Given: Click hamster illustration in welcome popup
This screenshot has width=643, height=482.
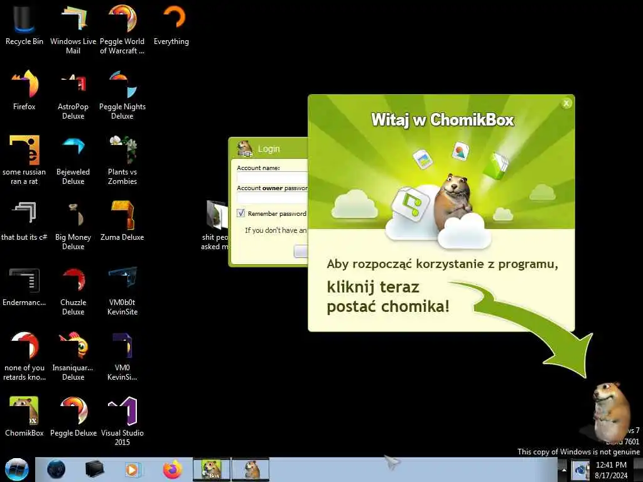Looking at the screenshot, I should (455, 201).
